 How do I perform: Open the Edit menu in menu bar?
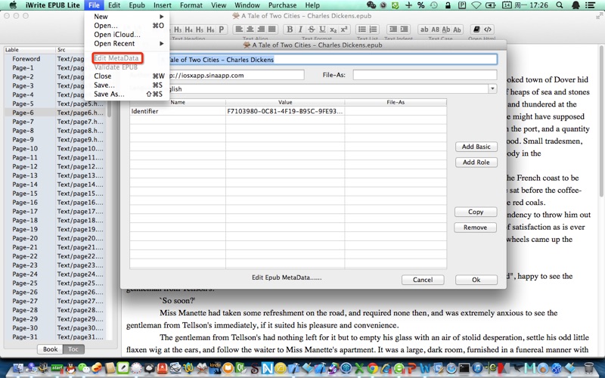pos(114,5)
